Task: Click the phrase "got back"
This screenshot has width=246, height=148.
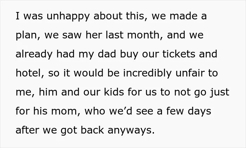Action: 82,130
